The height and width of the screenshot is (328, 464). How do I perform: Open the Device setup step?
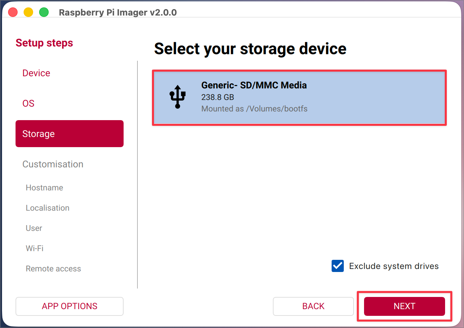(x=36, y=73)
